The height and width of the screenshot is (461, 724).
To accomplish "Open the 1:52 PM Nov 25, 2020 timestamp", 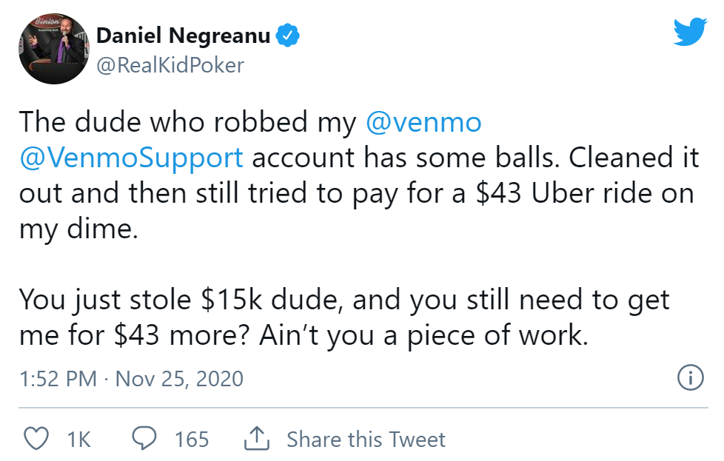I will tap(131, 379).
